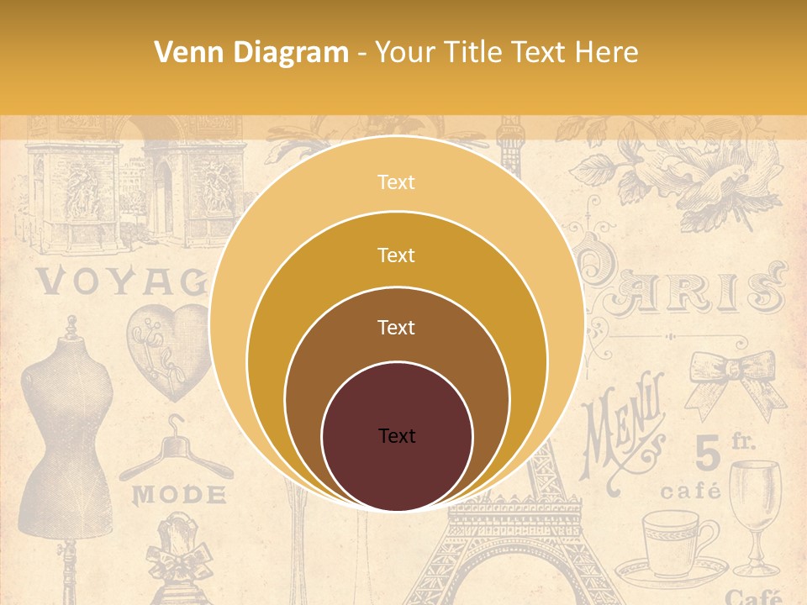Viewport: 807px width, 605px height.
Task: Click the bold Venn Diagram title words
Action: click(251, 52)
